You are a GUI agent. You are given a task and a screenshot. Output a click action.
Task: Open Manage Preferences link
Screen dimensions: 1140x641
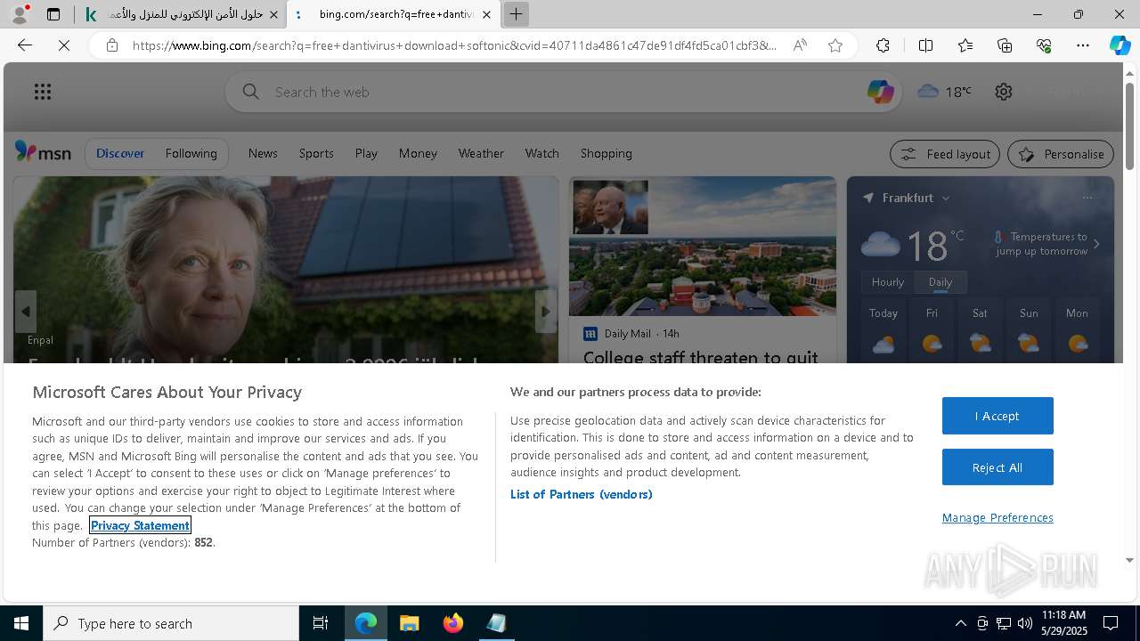click(997, 517)
